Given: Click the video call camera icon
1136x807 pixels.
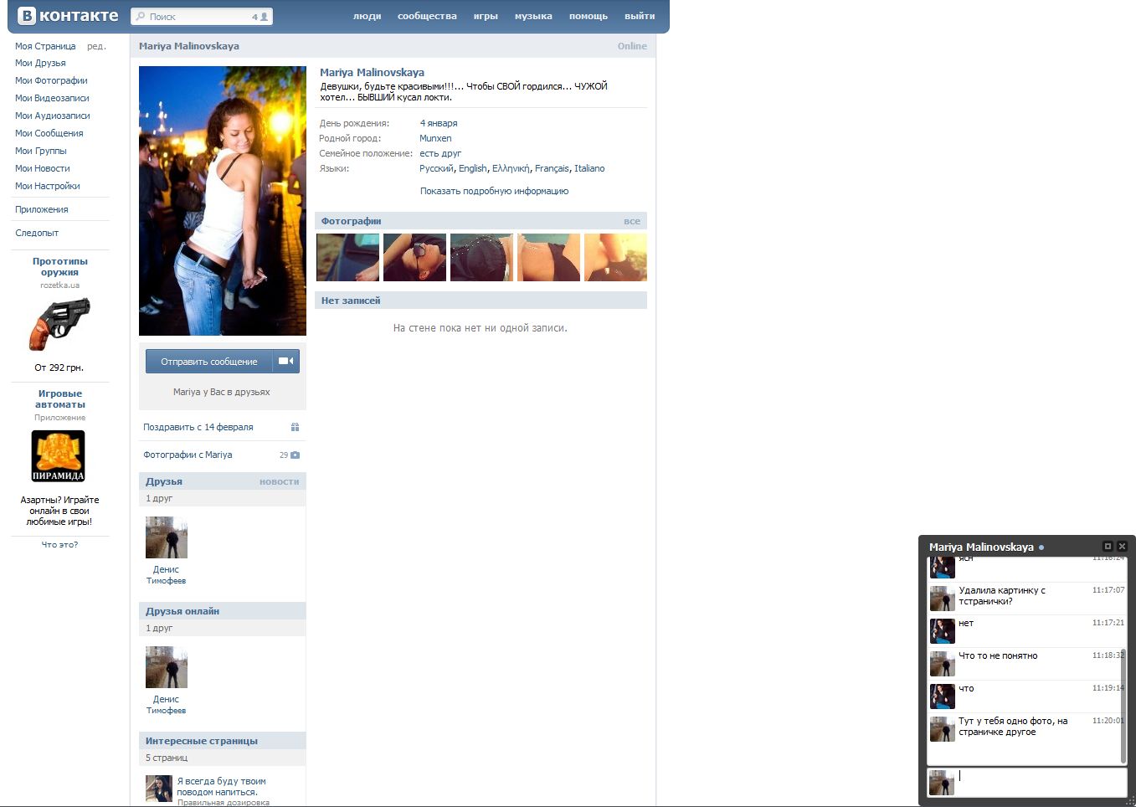Looking at the screenshot, I should click(285, 361).
